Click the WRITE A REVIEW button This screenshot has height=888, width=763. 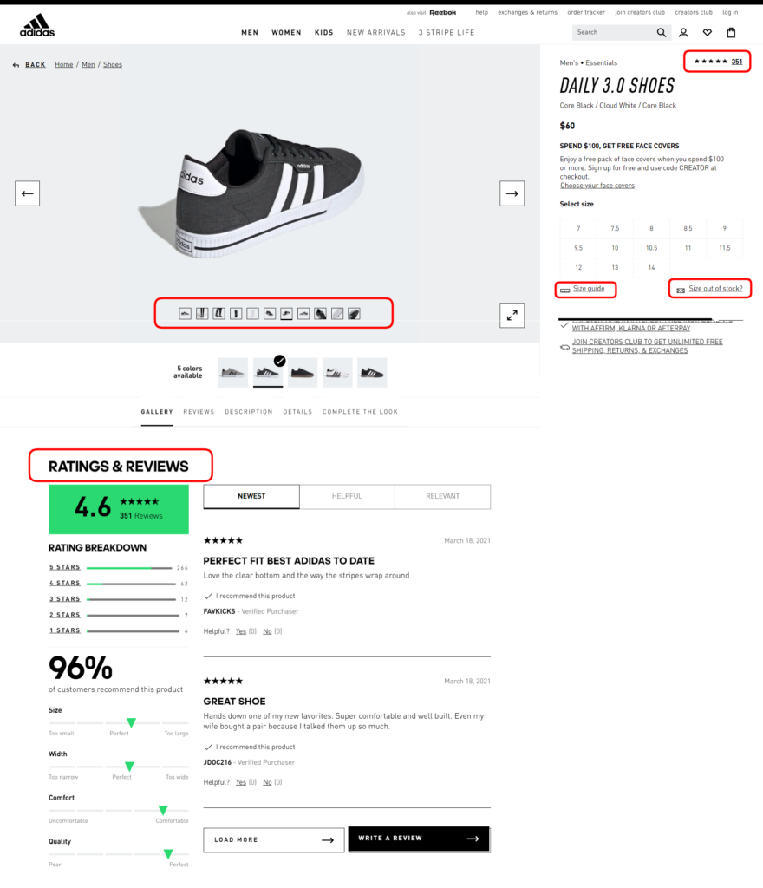[419, 839]
